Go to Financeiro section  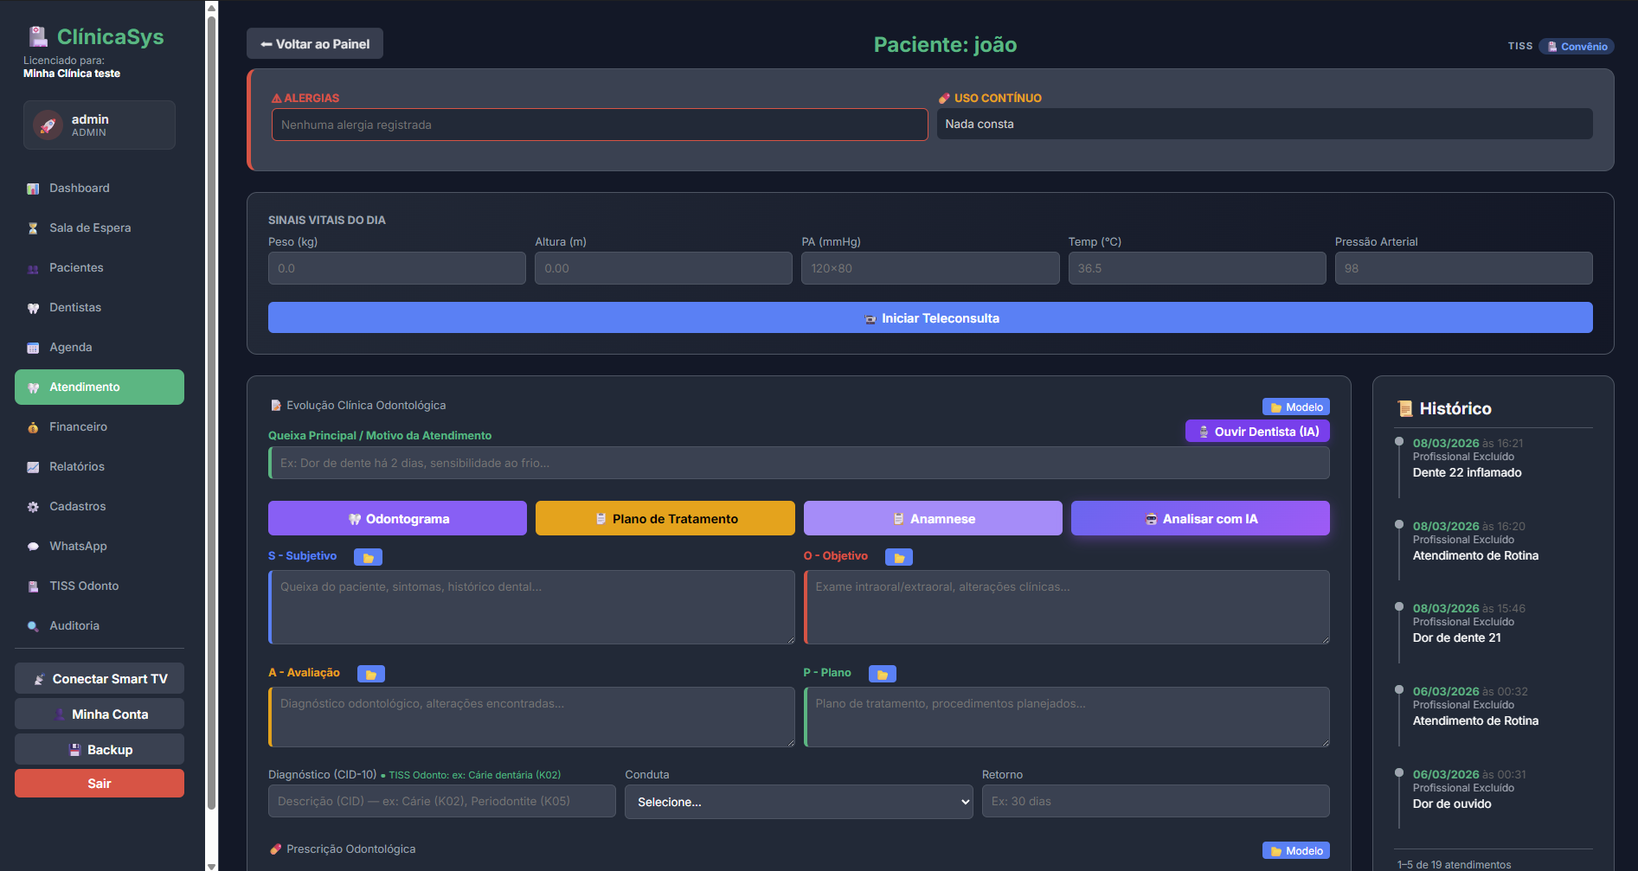click(x=78, y=427)
